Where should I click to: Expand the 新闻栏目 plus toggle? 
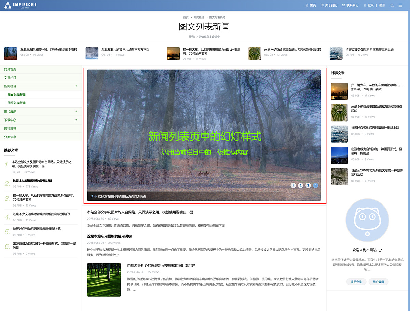(x=76, y=86)
